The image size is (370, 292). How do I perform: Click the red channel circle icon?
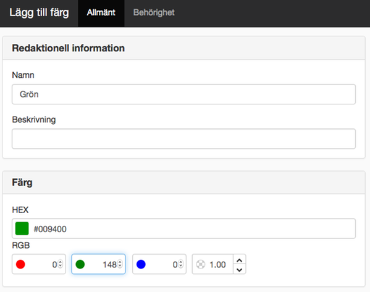pyautogui.click(x=20, y=264)
